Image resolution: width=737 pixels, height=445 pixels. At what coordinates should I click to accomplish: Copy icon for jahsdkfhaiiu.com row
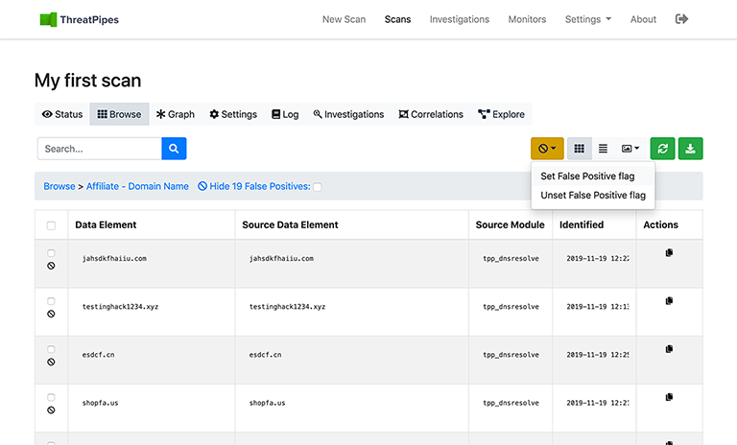pyautogui.click(x=669, y=253)
